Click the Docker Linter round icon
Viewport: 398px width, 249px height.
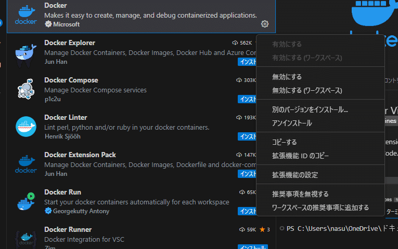(x=26, y=127)
